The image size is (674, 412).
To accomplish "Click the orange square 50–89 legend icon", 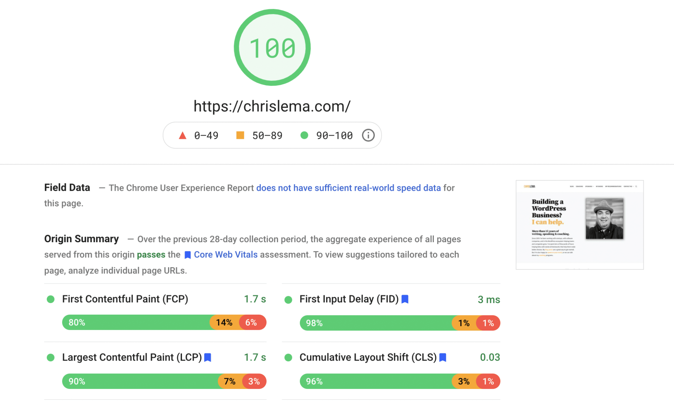I will 240,135.
